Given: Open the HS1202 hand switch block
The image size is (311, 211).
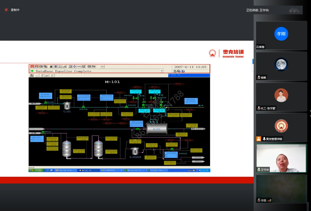Looking at the screenshot, I should [46, 96].
